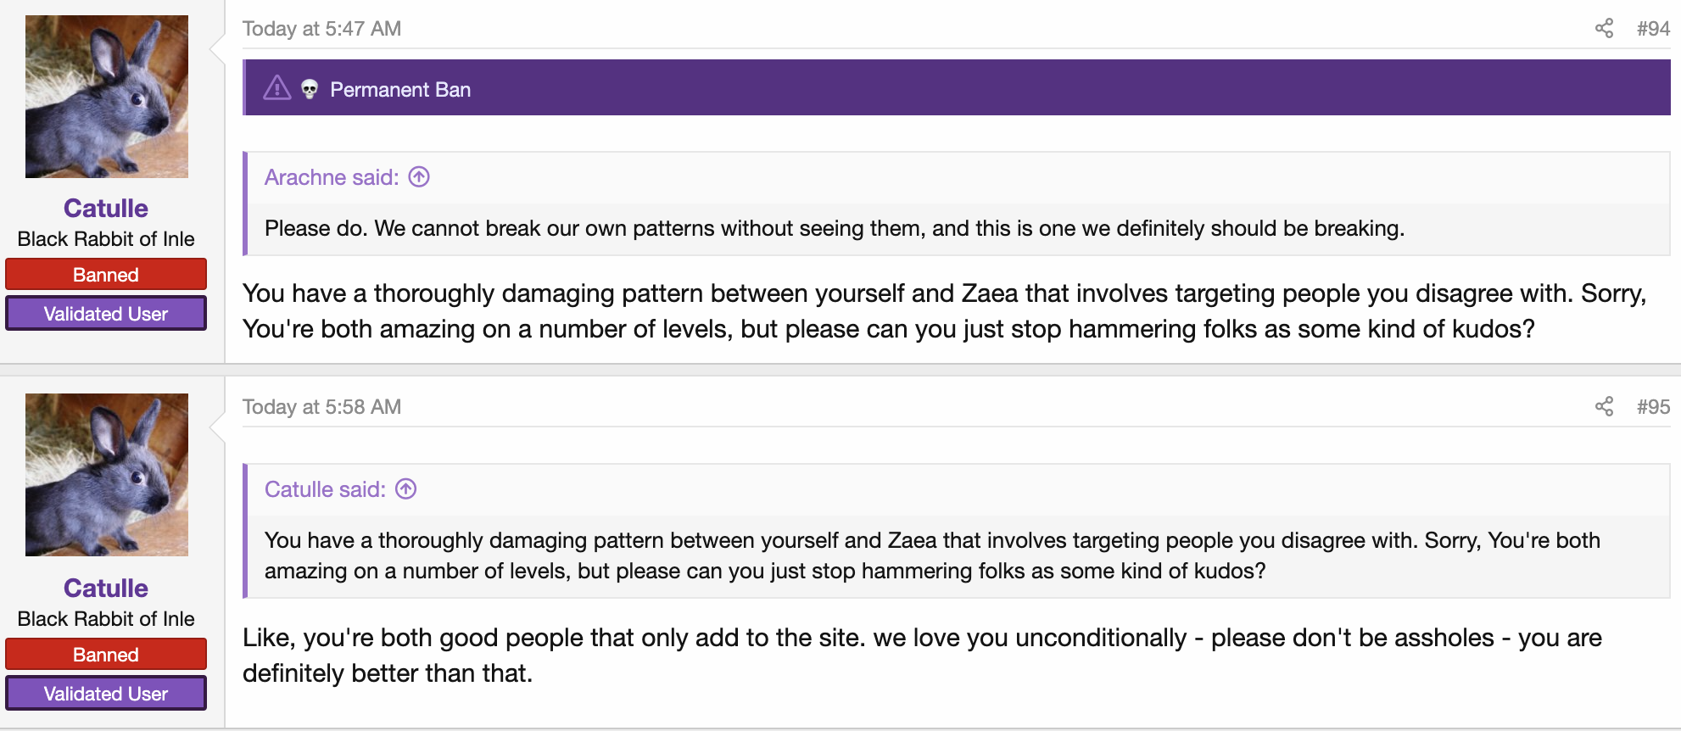This screenshot has width=1681, height=731.
Task: Click the 'Catulle said:' quote header
Action: pos(325,489)
